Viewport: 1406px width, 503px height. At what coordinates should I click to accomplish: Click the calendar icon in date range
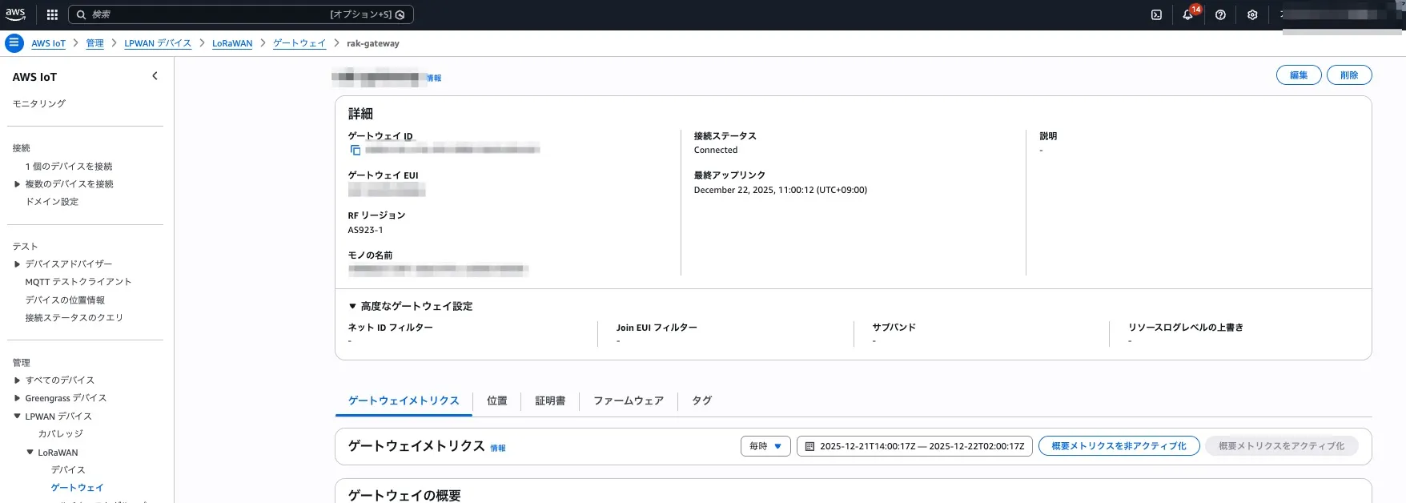click(x=809, y=446)
